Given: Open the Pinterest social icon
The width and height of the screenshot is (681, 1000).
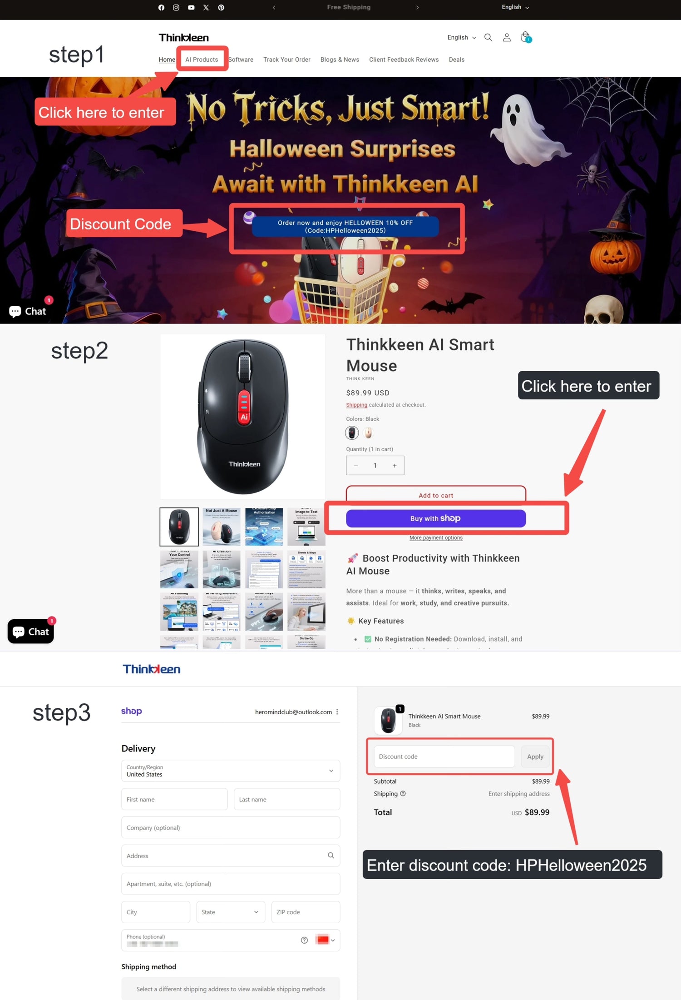Looking at the screenshot, I should point(221,7).
